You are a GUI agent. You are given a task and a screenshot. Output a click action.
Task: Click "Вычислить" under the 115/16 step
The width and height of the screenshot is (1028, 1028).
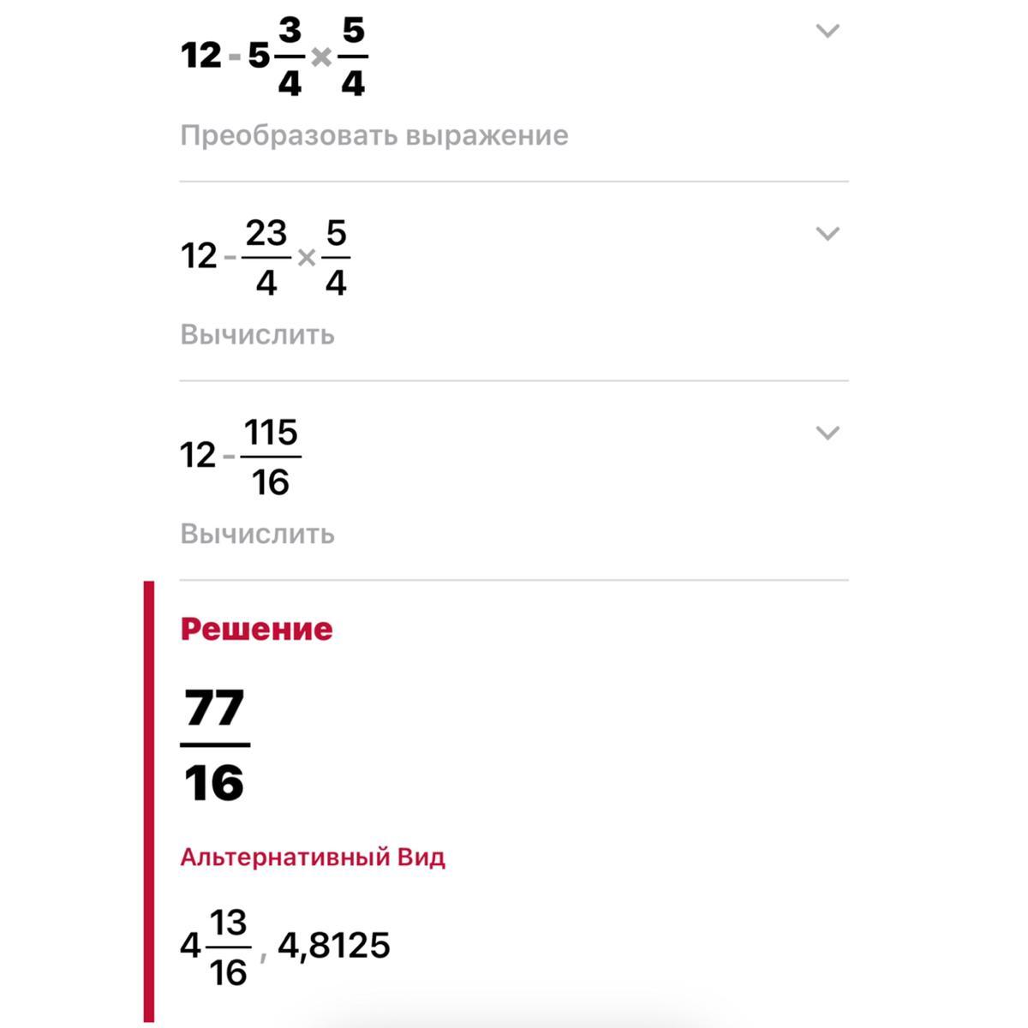[257, 534]
